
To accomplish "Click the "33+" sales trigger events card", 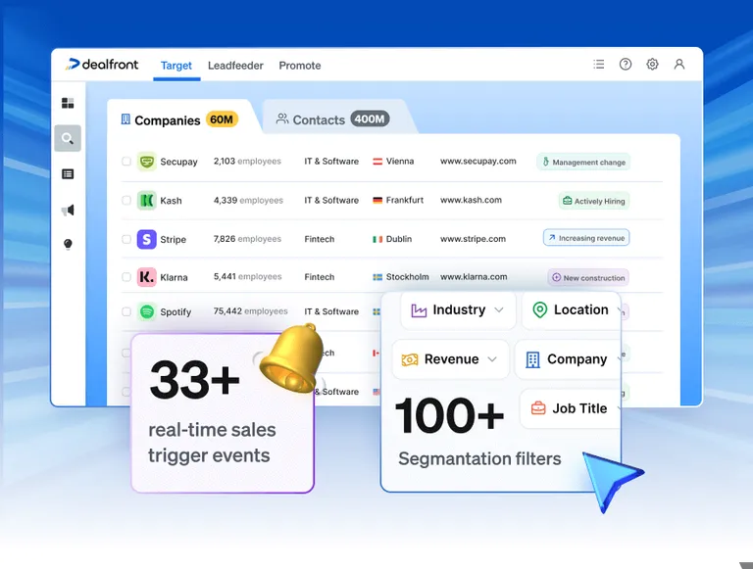I will pos(223,413).
